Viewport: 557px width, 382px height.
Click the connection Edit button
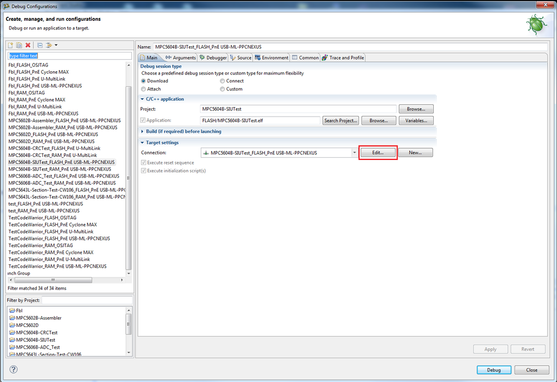(x=378, y=153)
